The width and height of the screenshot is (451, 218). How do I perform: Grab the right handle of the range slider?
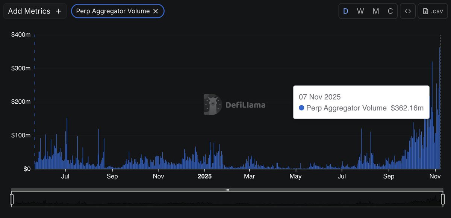coord(443,199)
